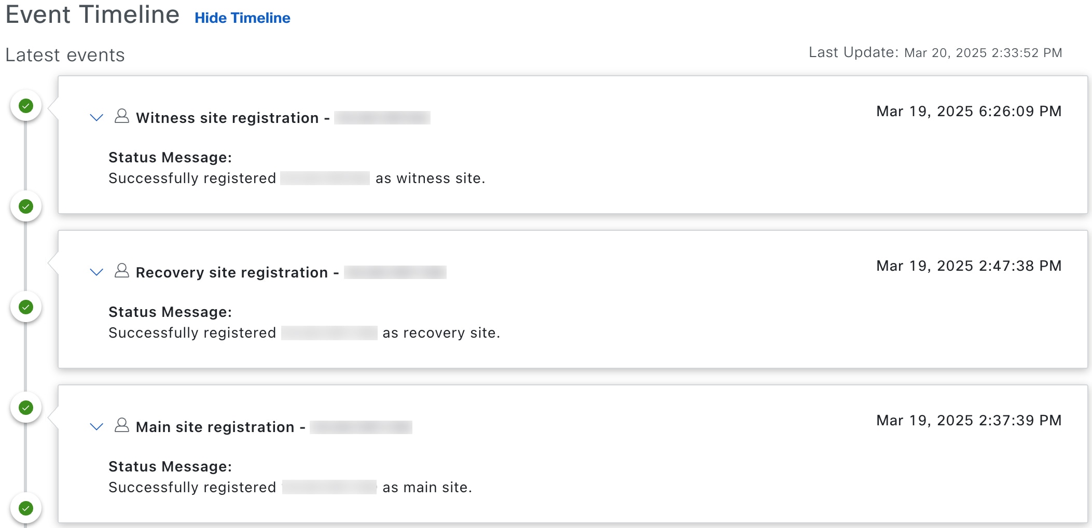The height and width of the screenshot is (528, 1092).
Task: Click the Event Timeline heading
Action: 92,15
